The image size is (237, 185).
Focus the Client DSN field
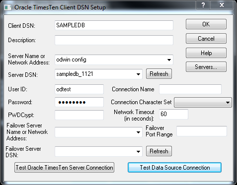tap(114, 25)
